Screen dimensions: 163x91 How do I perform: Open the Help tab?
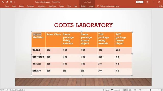[76, 6]
